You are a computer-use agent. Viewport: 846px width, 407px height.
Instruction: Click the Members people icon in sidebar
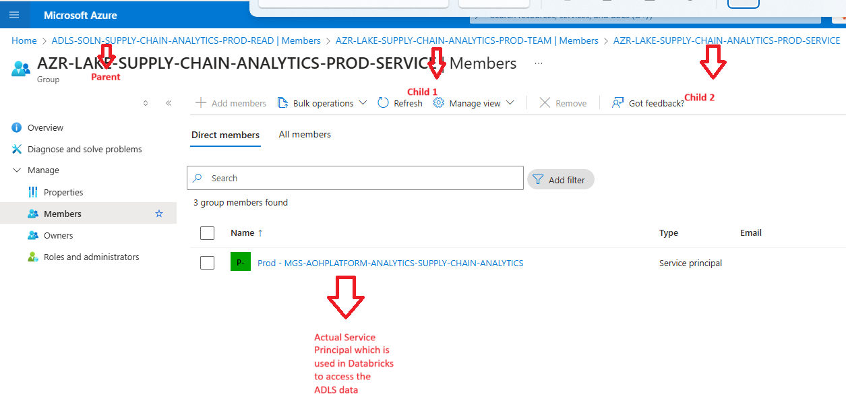pyautogui.click(x=33, y=214)
